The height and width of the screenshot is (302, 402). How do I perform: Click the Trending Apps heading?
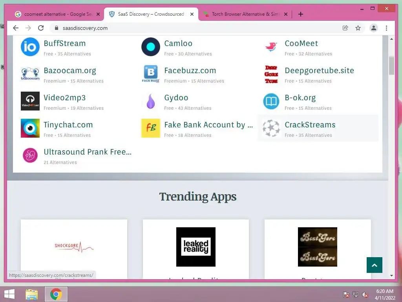[x=198, y=197]
